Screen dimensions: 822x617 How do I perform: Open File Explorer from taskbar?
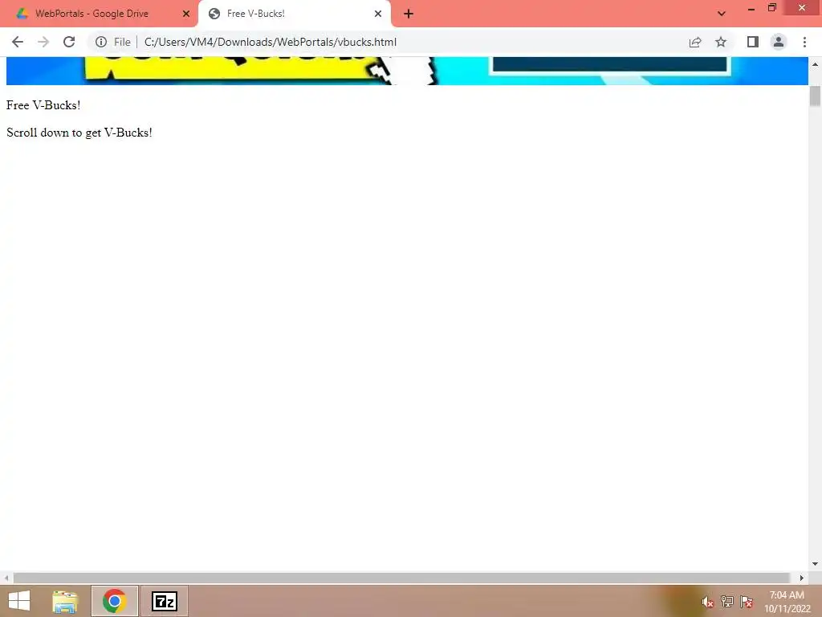pos(65,601)
